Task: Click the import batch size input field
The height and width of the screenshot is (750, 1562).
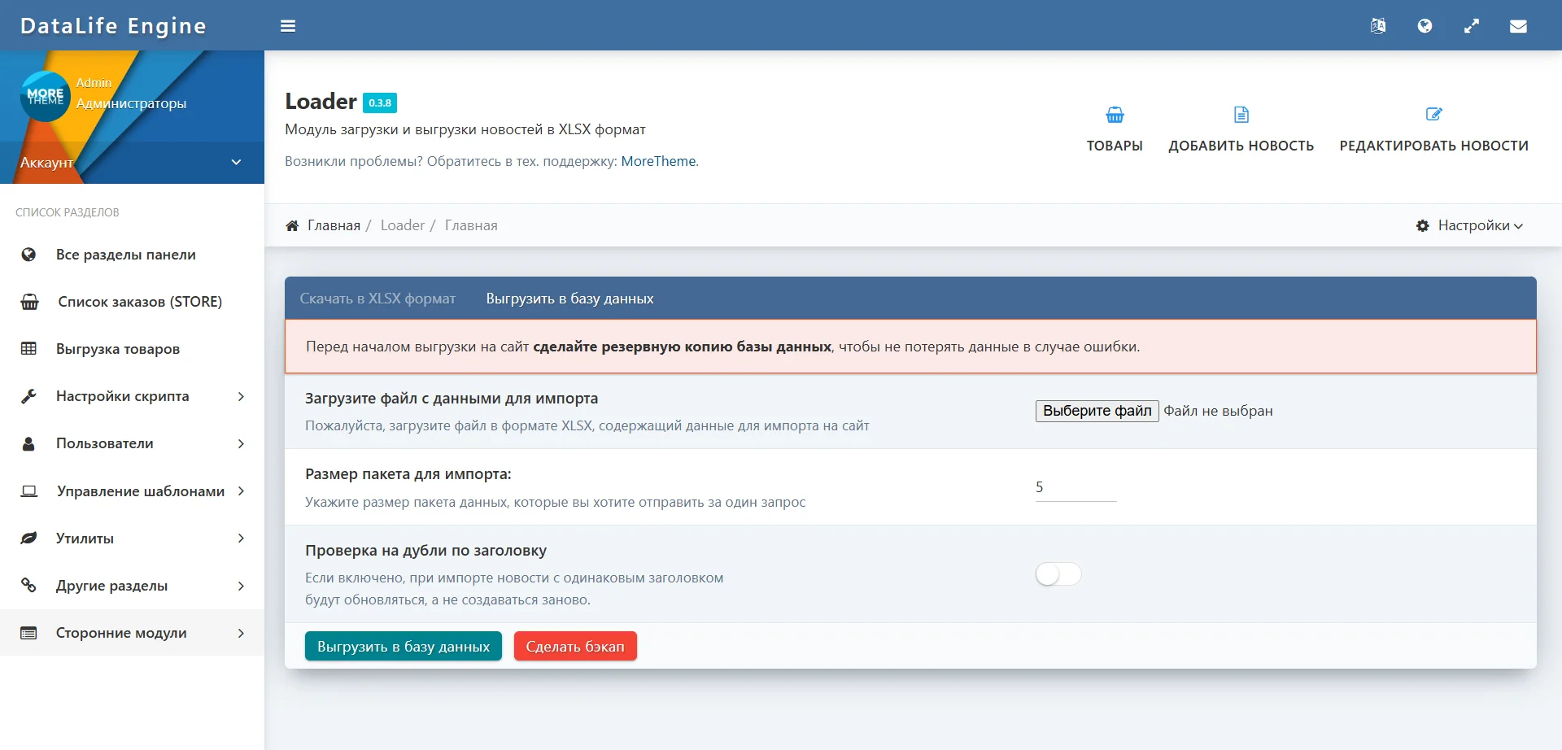Action: (1075, 487)
